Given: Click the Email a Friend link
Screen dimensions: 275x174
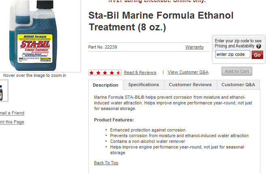Looking at the screenshot, I should point(12,113).
